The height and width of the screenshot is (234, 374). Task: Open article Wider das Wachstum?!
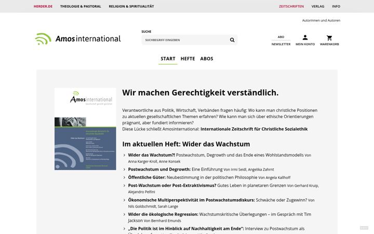(x=152, y=155)
